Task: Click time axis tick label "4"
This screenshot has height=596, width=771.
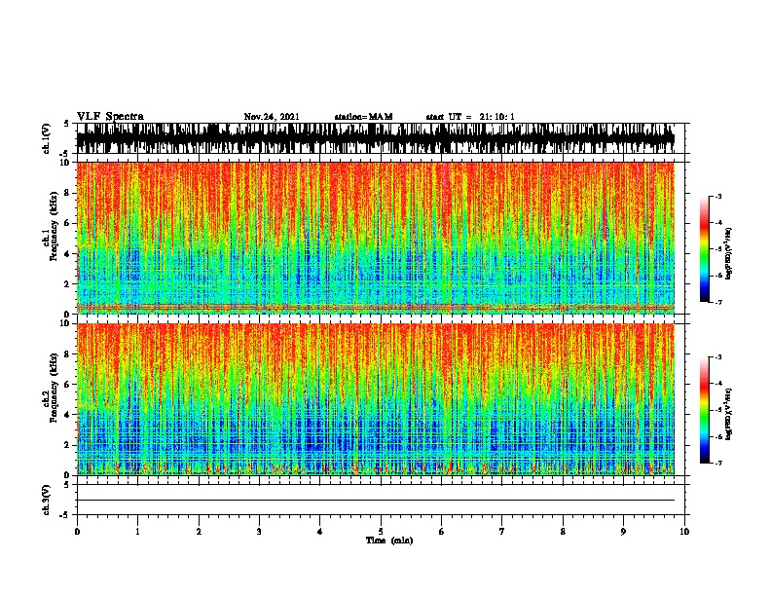Action: [320, 532]
